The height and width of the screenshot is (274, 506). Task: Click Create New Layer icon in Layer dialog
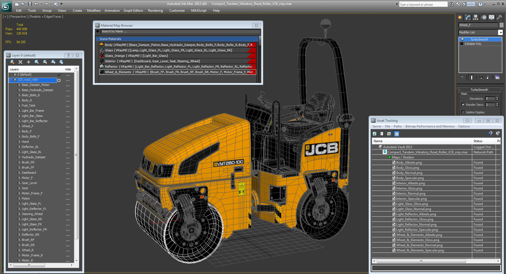12,62
